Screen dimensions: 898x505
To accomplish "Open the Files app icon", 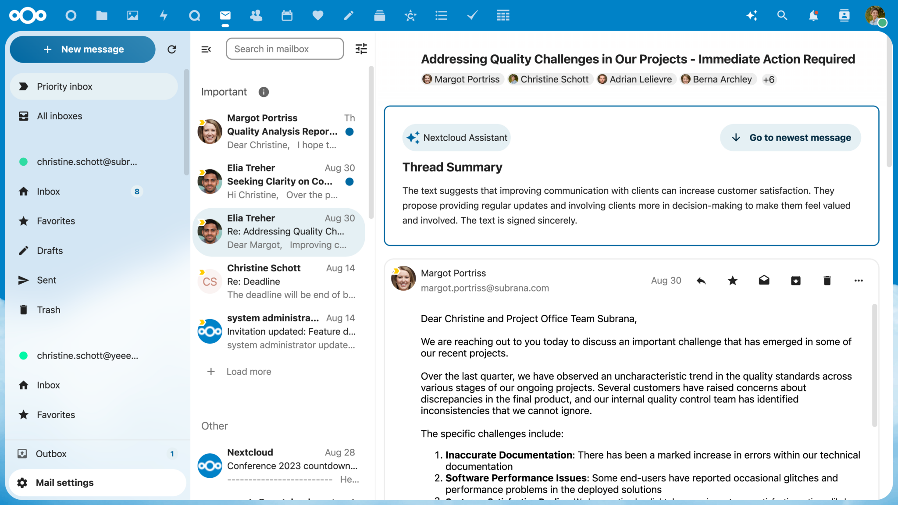I will (x=101, y=15).
